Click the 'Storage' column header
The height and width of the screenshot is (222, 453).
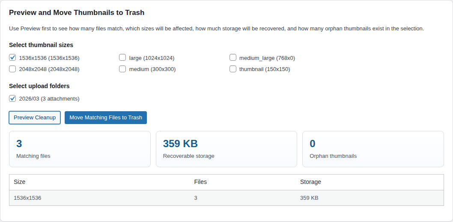310,182
